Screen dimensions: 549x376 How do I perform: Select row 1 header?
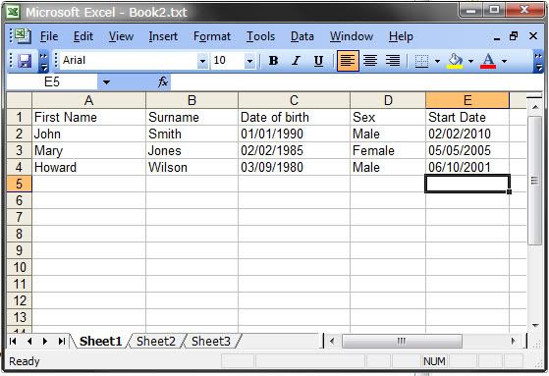click(20, 117)
